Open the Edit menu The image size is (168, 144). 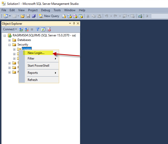pos(12,10)
